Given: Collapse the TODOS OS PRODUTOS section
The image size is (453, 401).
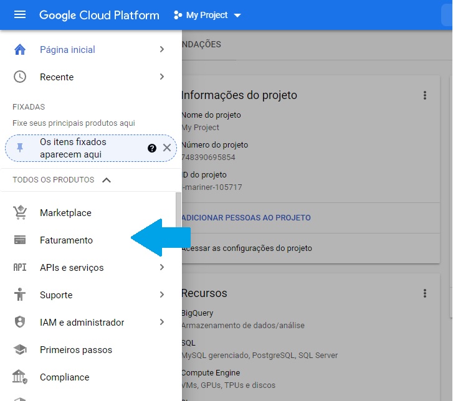Looking at the screenshot, I should pos(106,180).
